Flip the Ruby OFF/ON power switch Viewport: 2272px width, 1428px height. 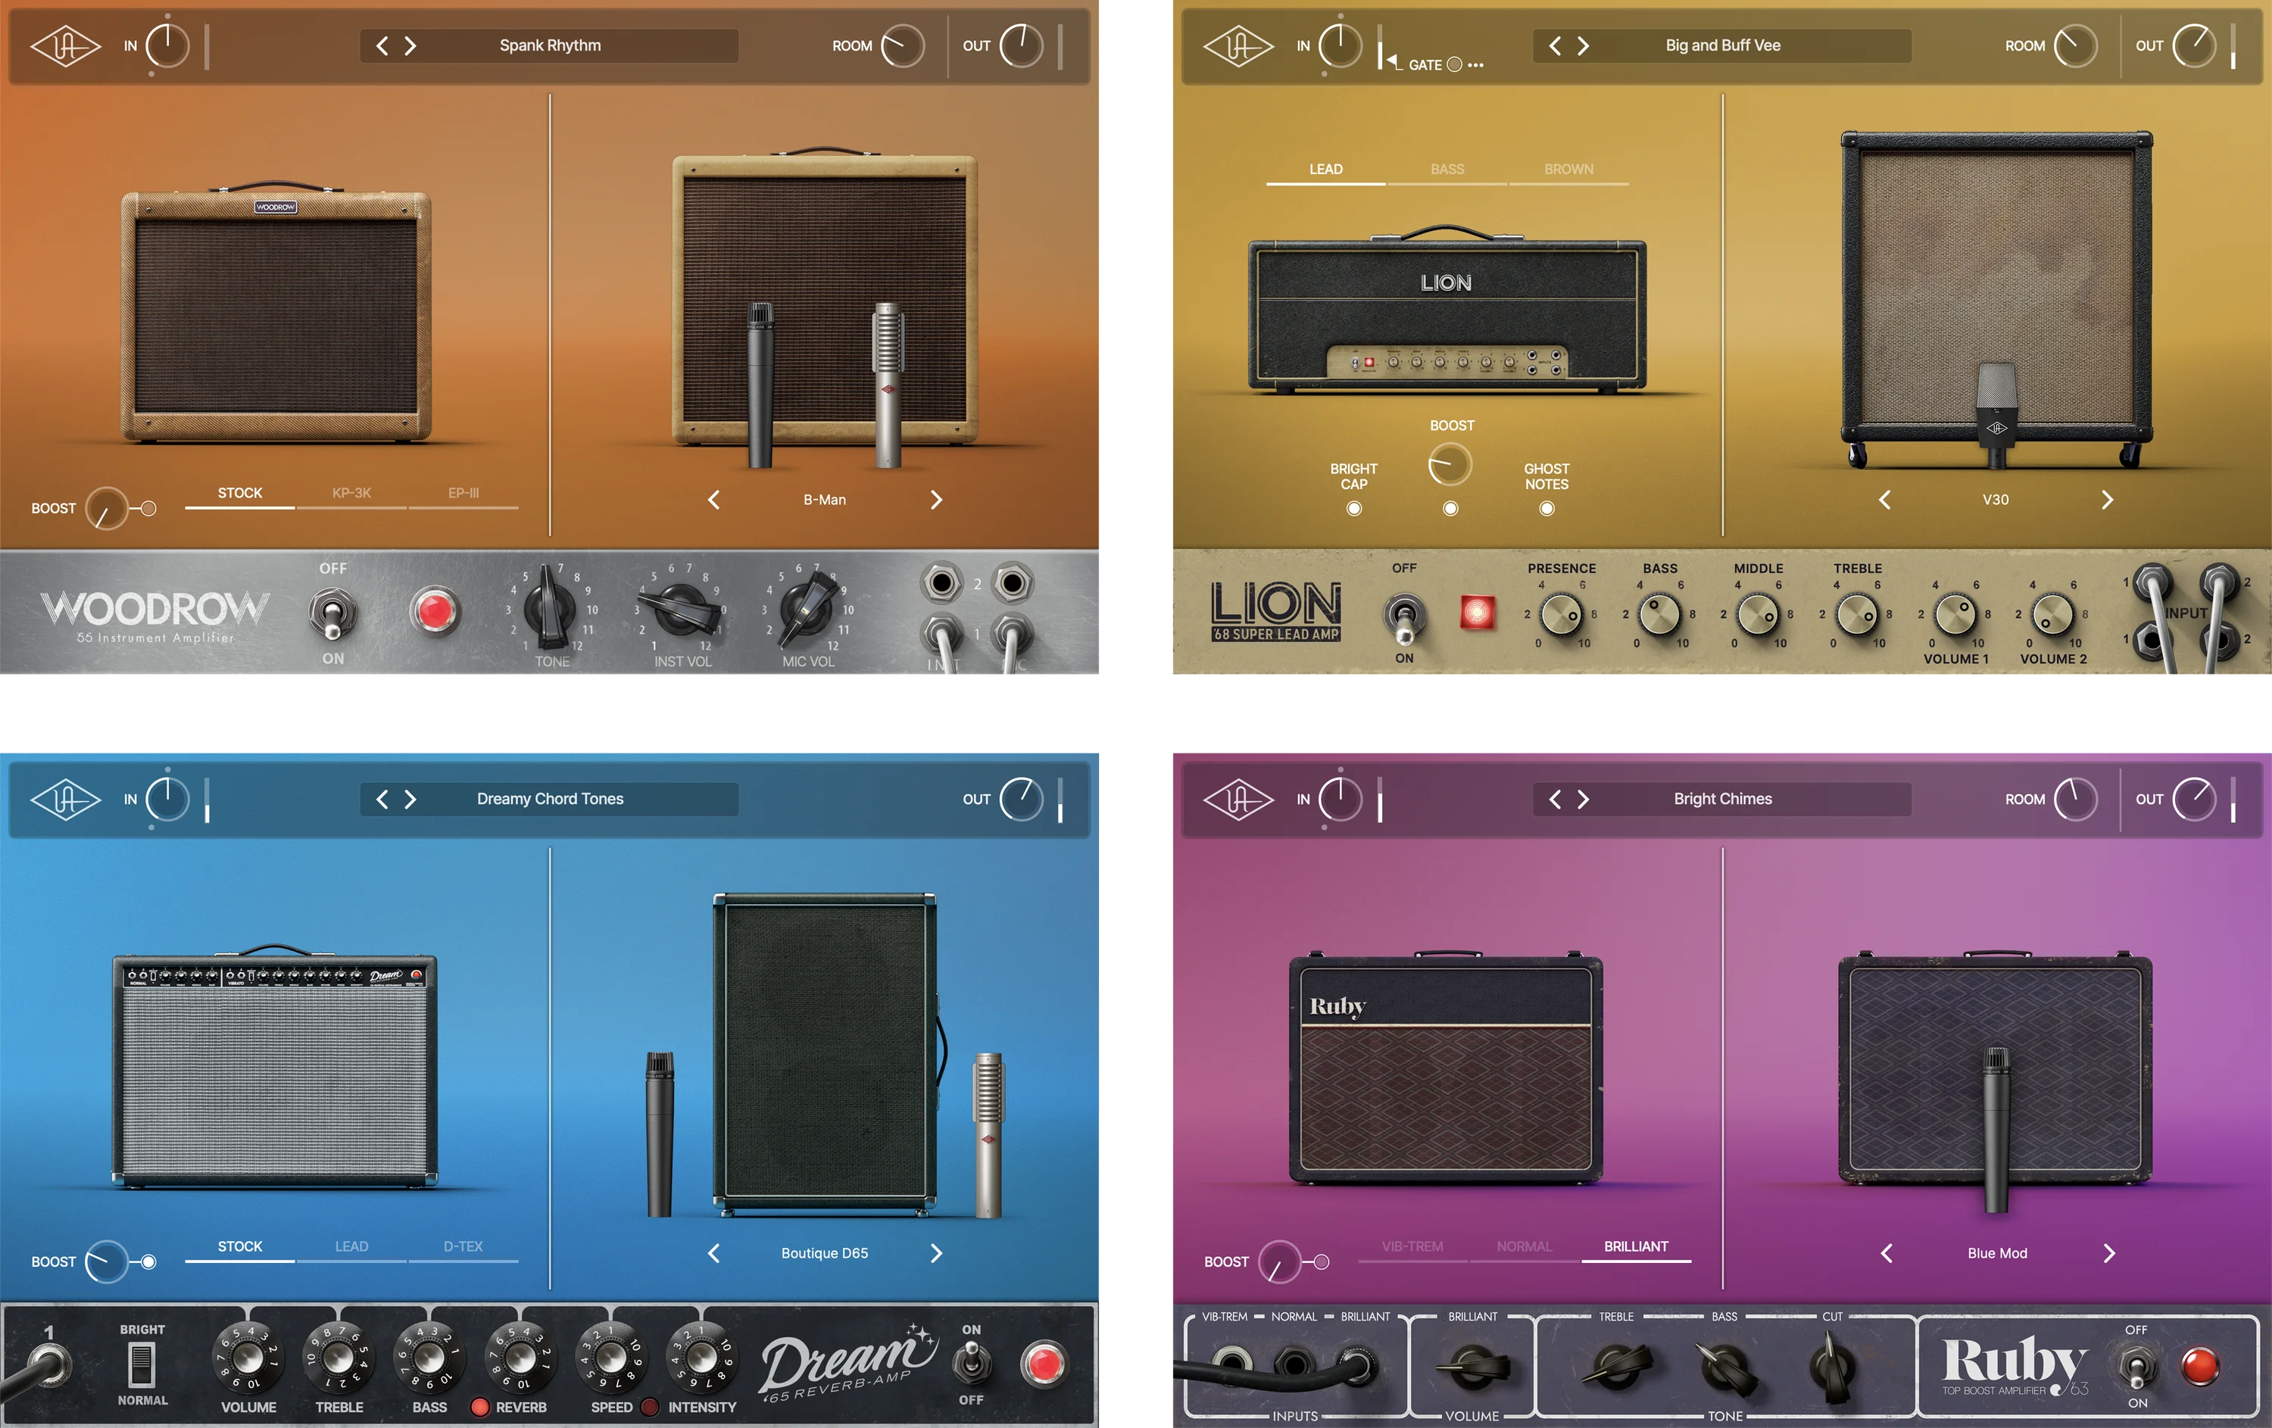2136,1367
